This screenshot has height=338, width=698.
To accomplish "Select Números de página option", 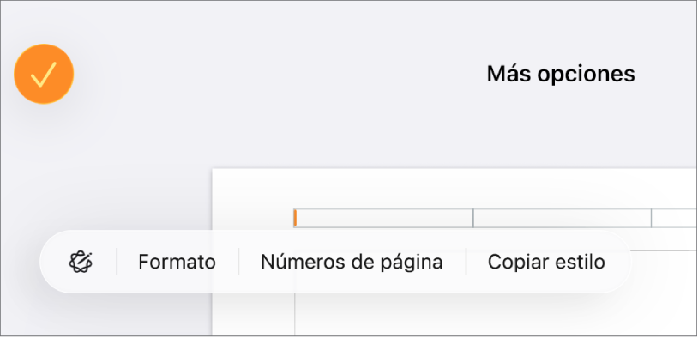I will coord(352,262).
